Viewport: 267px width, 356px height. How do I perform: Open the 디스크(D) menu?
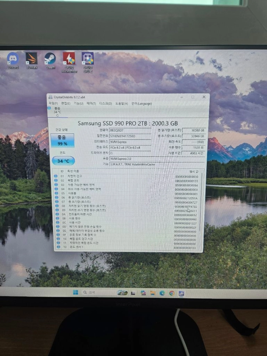(x=106, y=103)
